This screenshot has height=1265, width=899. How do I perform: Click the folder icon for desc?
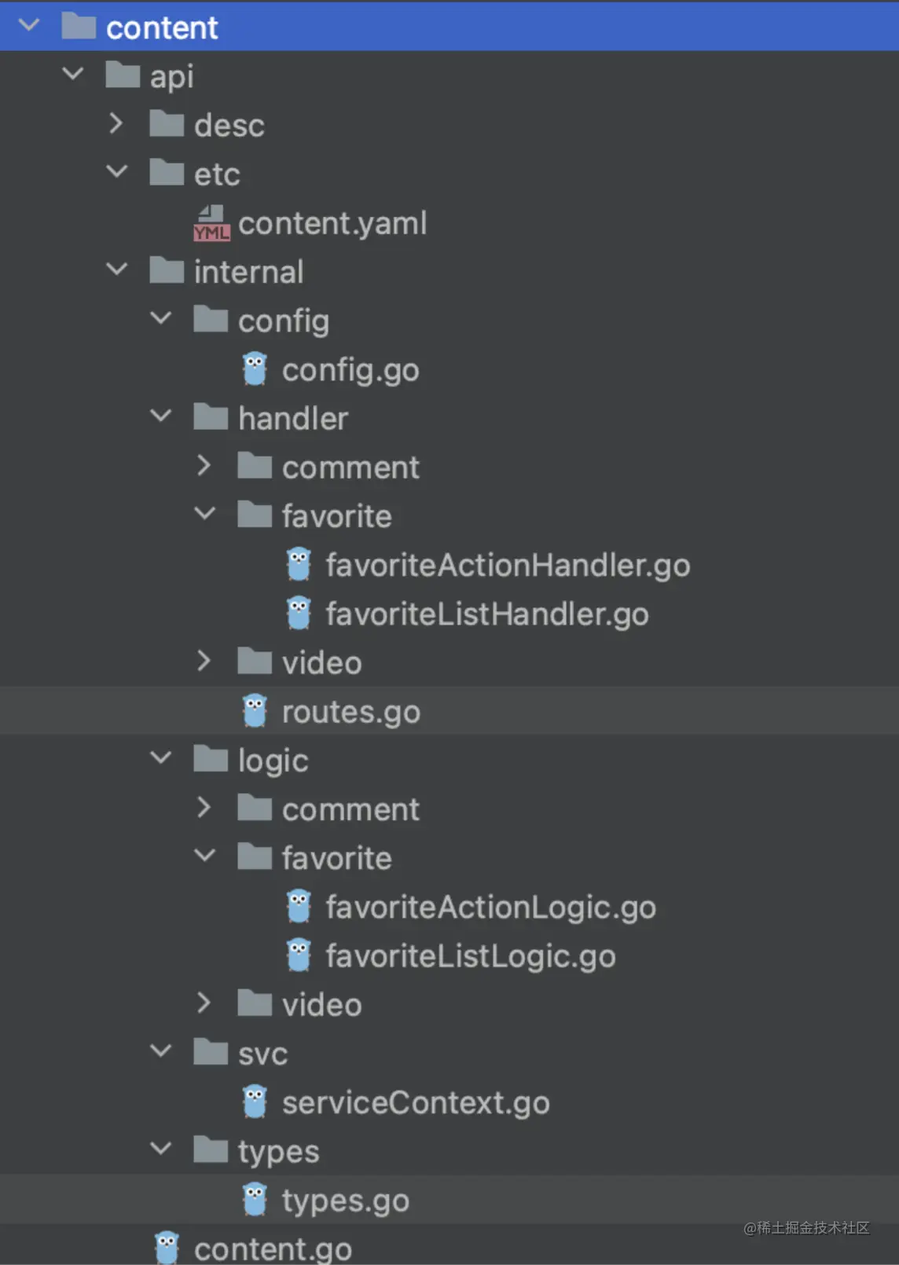point(167,124)
